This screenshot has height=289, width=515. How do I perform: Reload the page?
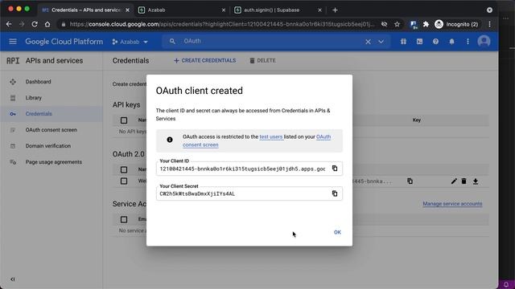[35, 24]
